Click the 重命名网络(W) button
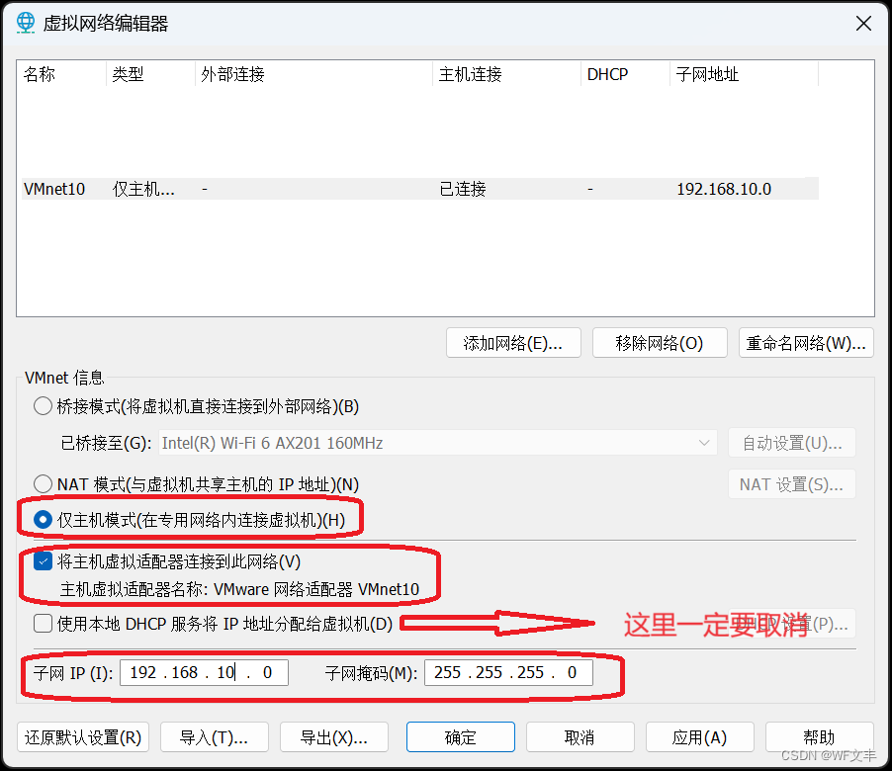This screenshot has height=771, width=892. (806, 342)
